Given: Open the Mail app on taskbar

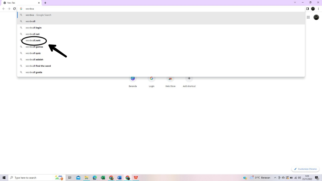Looking at the screenshot, I should point(78,178).
